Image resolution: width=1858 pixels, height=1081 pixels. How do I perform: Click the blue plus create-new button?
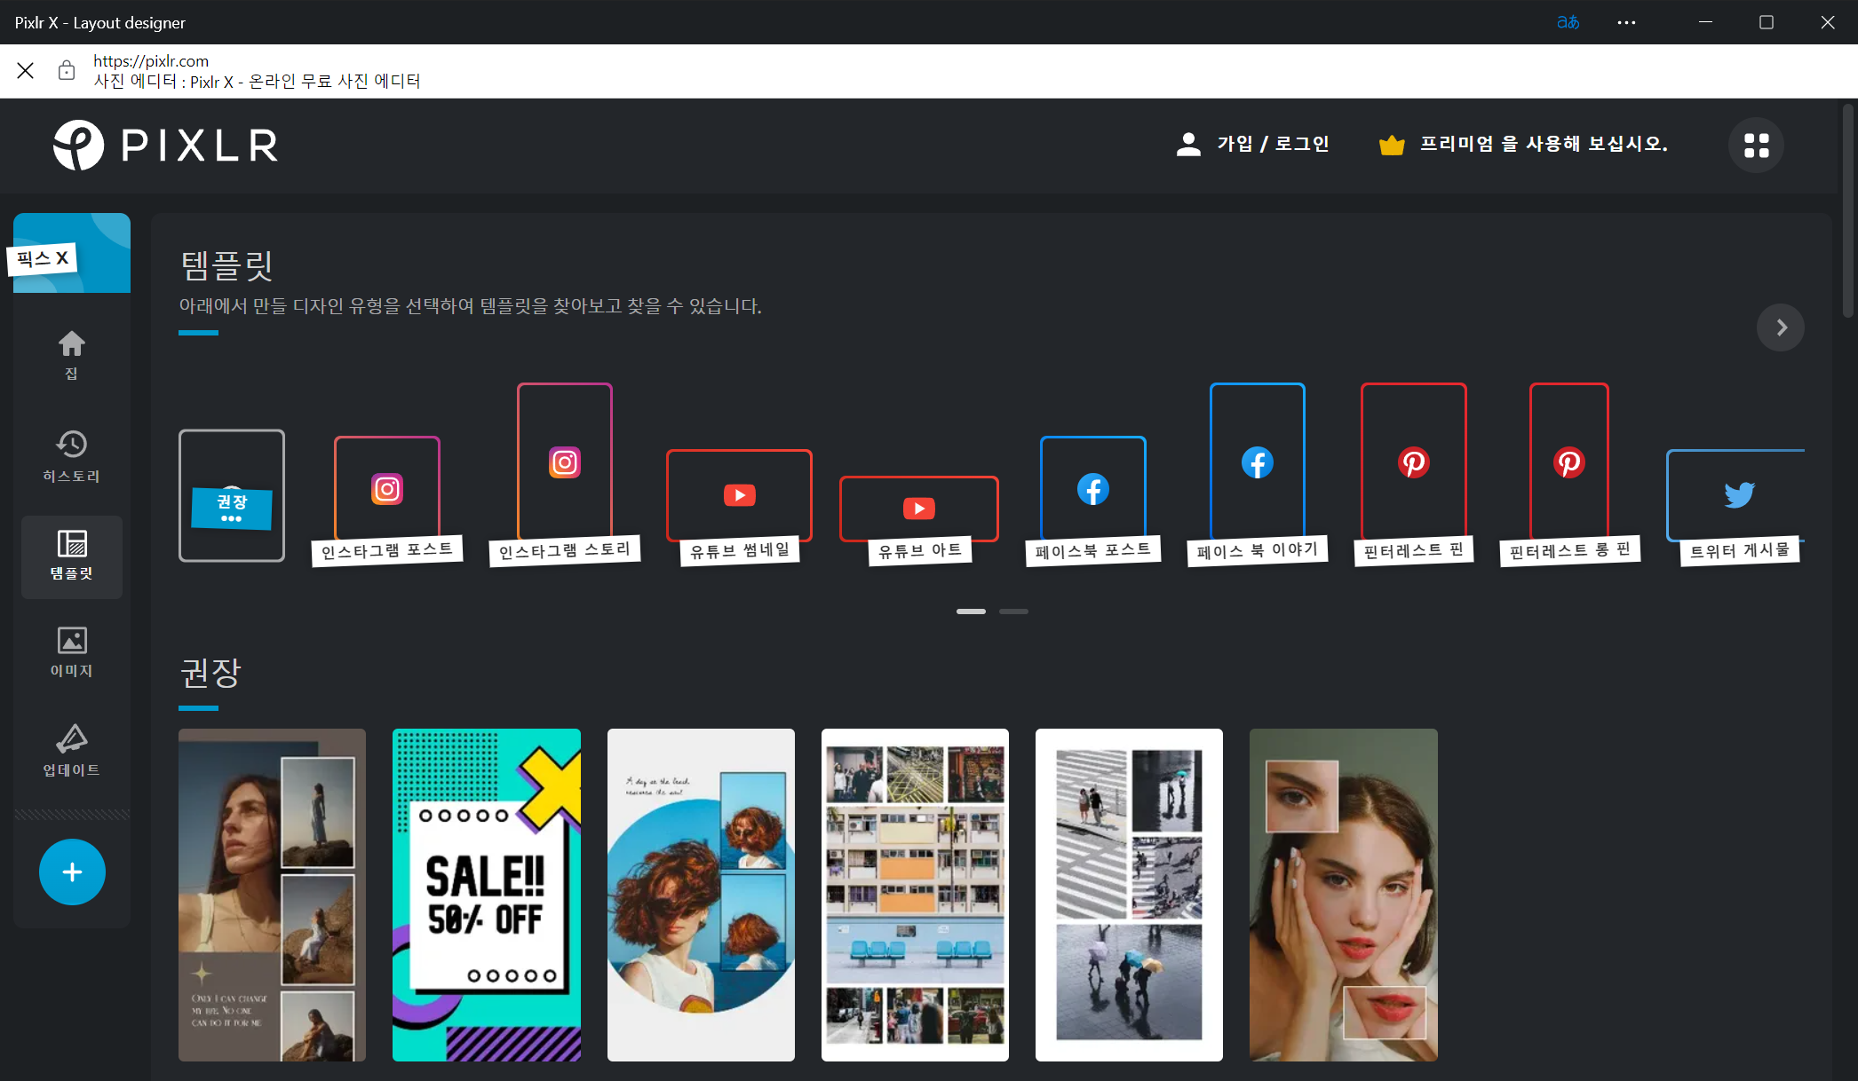[72, 872]
